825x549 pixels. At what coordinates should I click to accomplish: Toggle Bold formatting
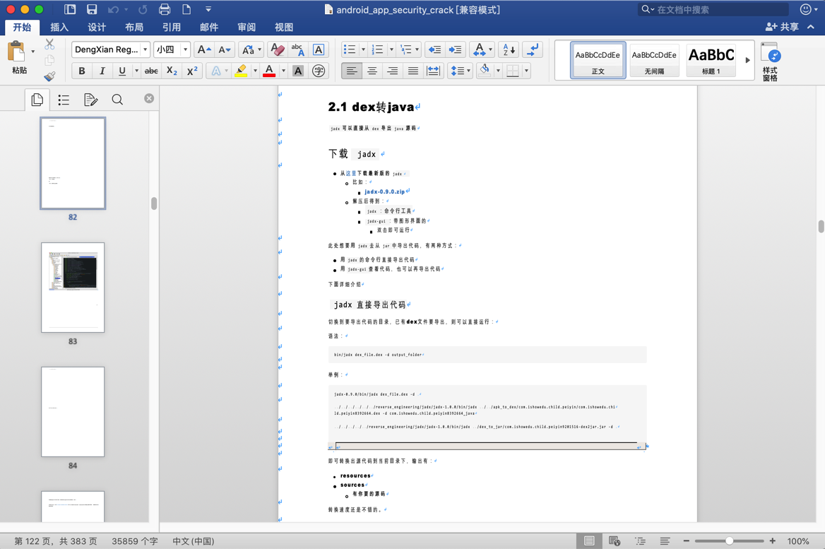pos(81,71)
